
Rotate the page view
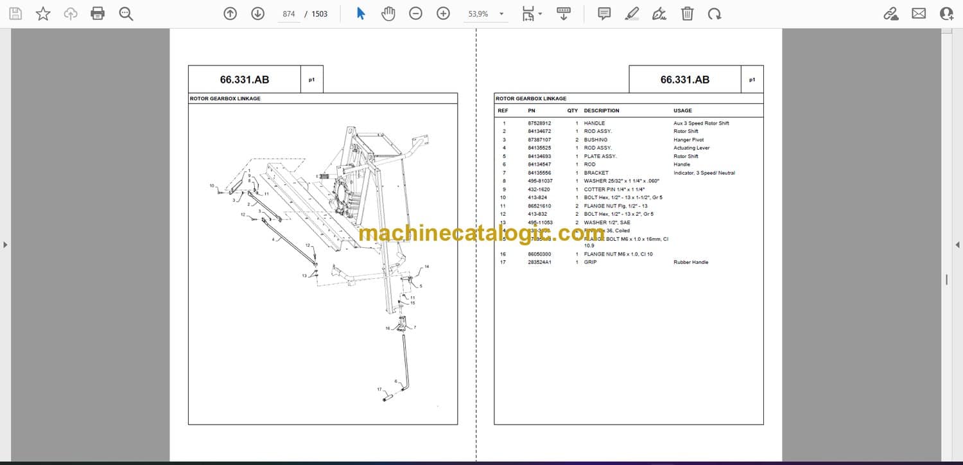[715, 13]
